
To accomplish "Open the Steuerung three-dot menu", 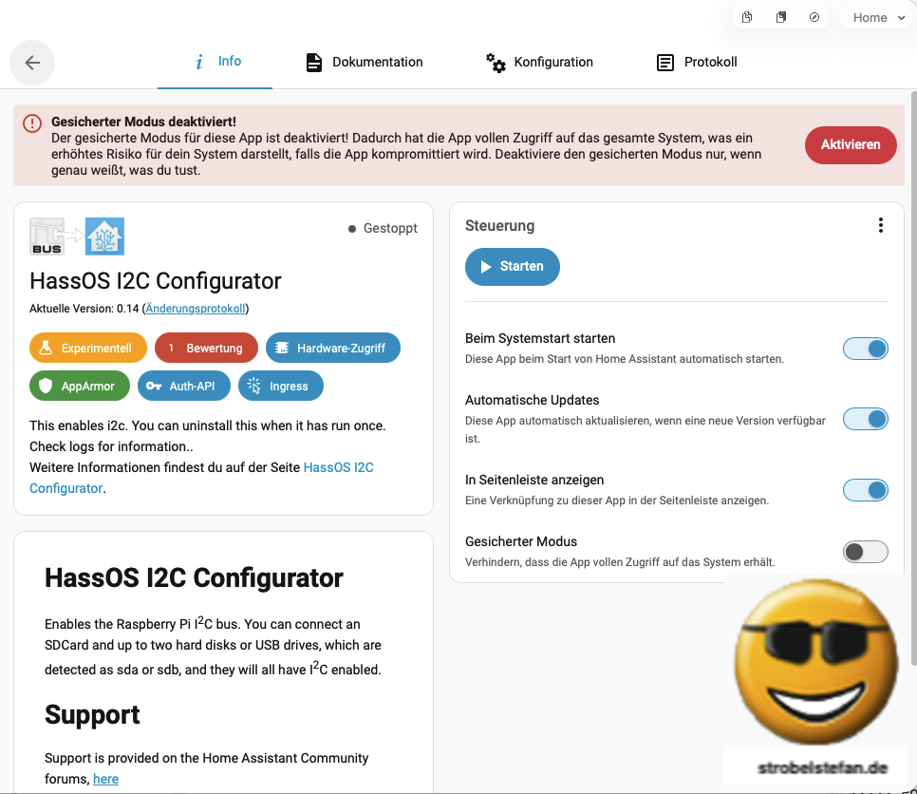I will (x=880, y=225).
